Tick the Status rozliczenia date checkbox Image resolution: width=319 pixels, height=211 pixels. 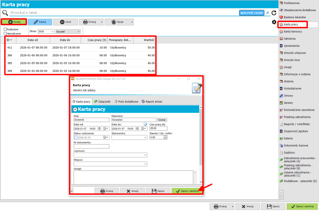click(76, 137)
